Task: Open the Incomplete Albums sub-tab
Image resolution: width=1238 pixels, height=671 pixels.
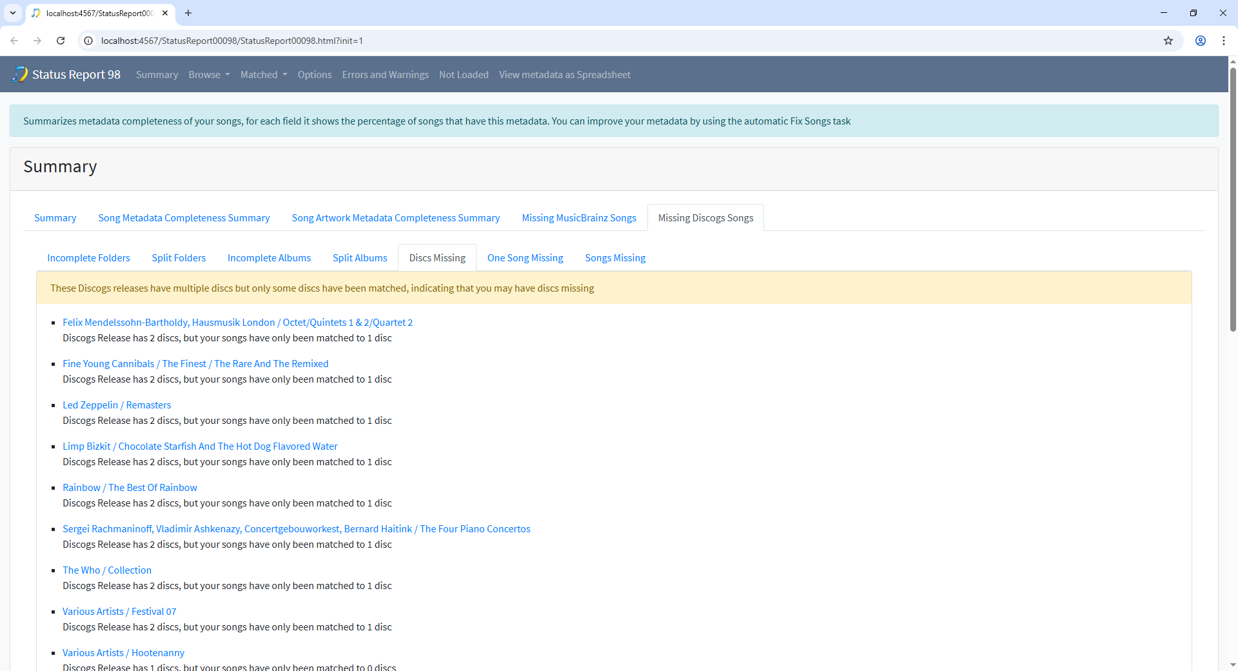Action: [x=269, y=258]
